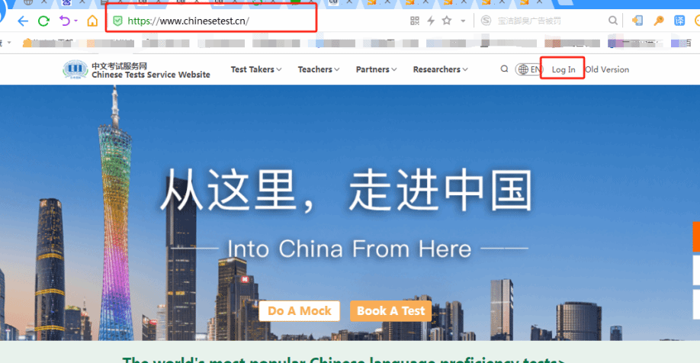Click the Log In link
The width and height of the screenshot is (700, 363).
[x=564, y=69]
